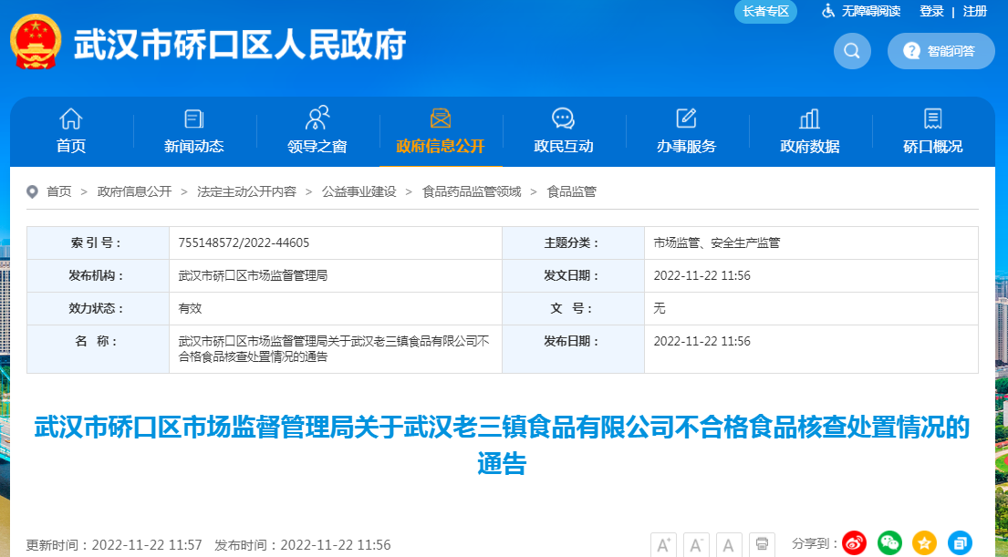Click the 发文日期 date value
The height and width of the screenshot is (557, 1008).
coord(702,275)
